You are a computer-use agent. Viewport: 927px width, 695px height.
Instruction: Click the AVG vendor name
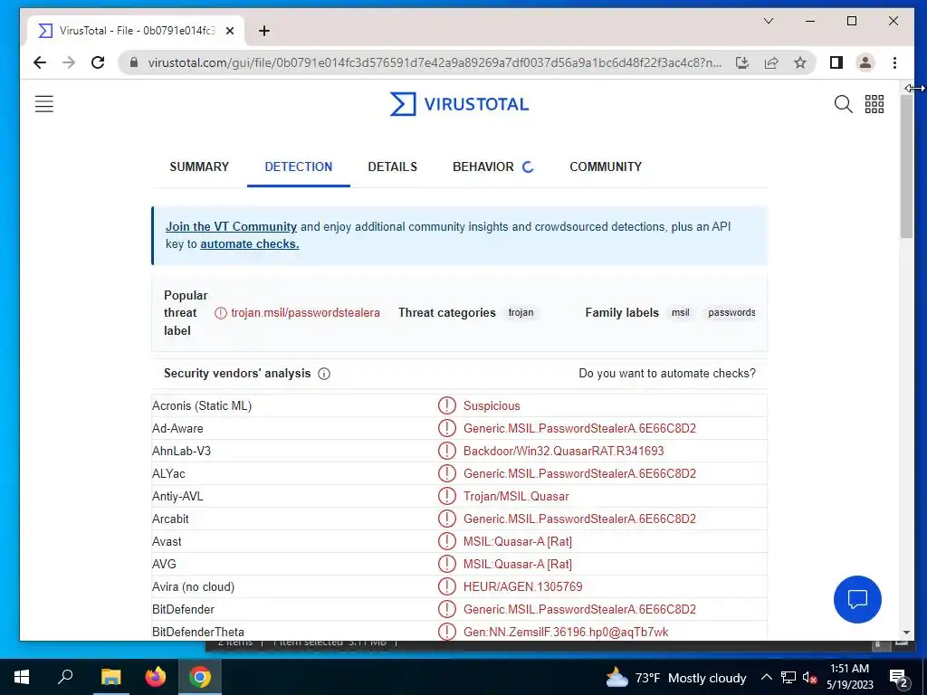click(x=164, y=565)
